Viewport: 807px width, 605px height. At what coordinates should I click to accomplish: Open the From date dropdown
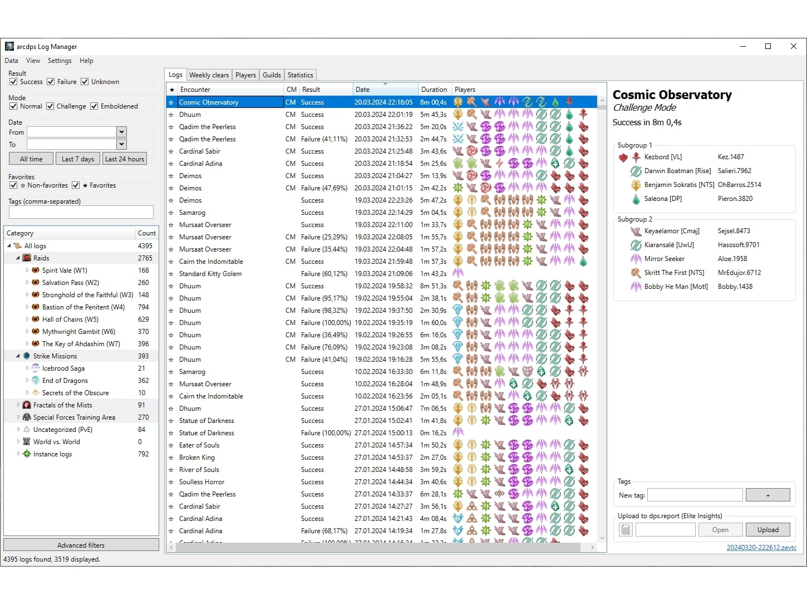[x=121, y=132]
